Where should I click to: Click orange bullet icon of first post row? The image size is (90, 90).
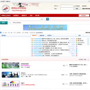point(32,39)
